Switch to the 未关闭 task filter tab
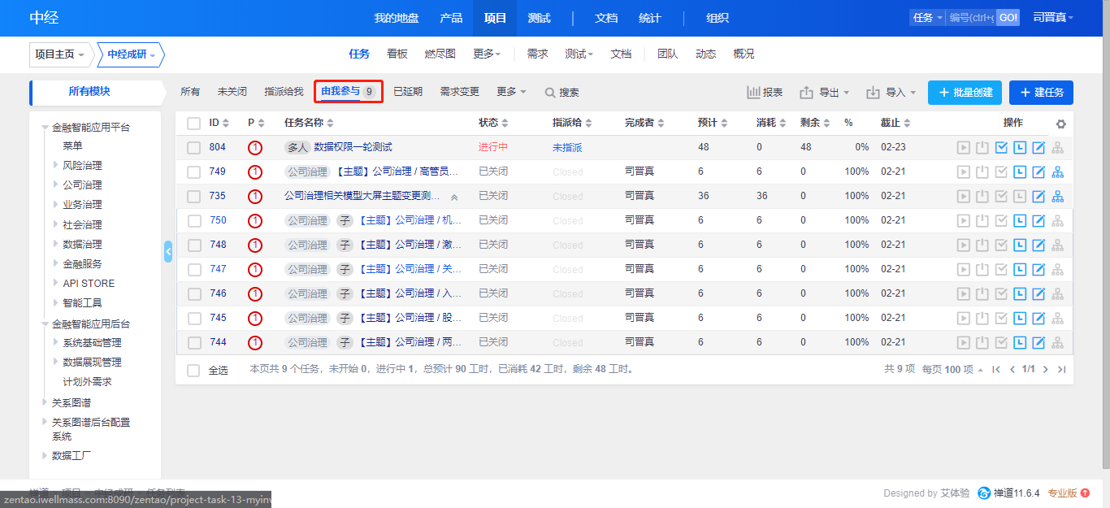The image size is (1110, 508). tap(232, 92)
